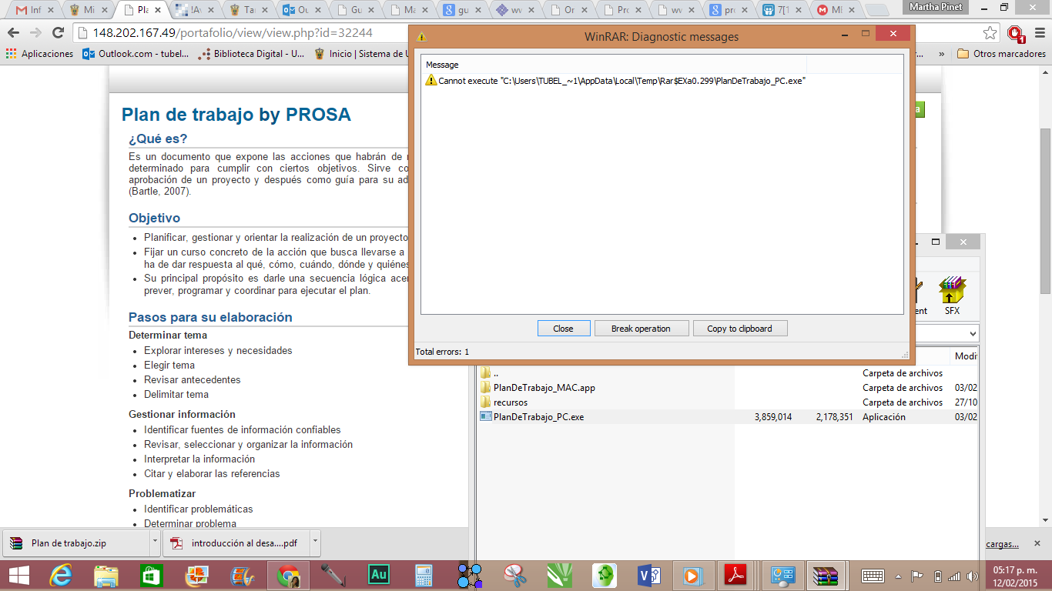Bookmark this page with the star icon
The height and width of the screenshot is (591, 1052).
click(990, 33)
